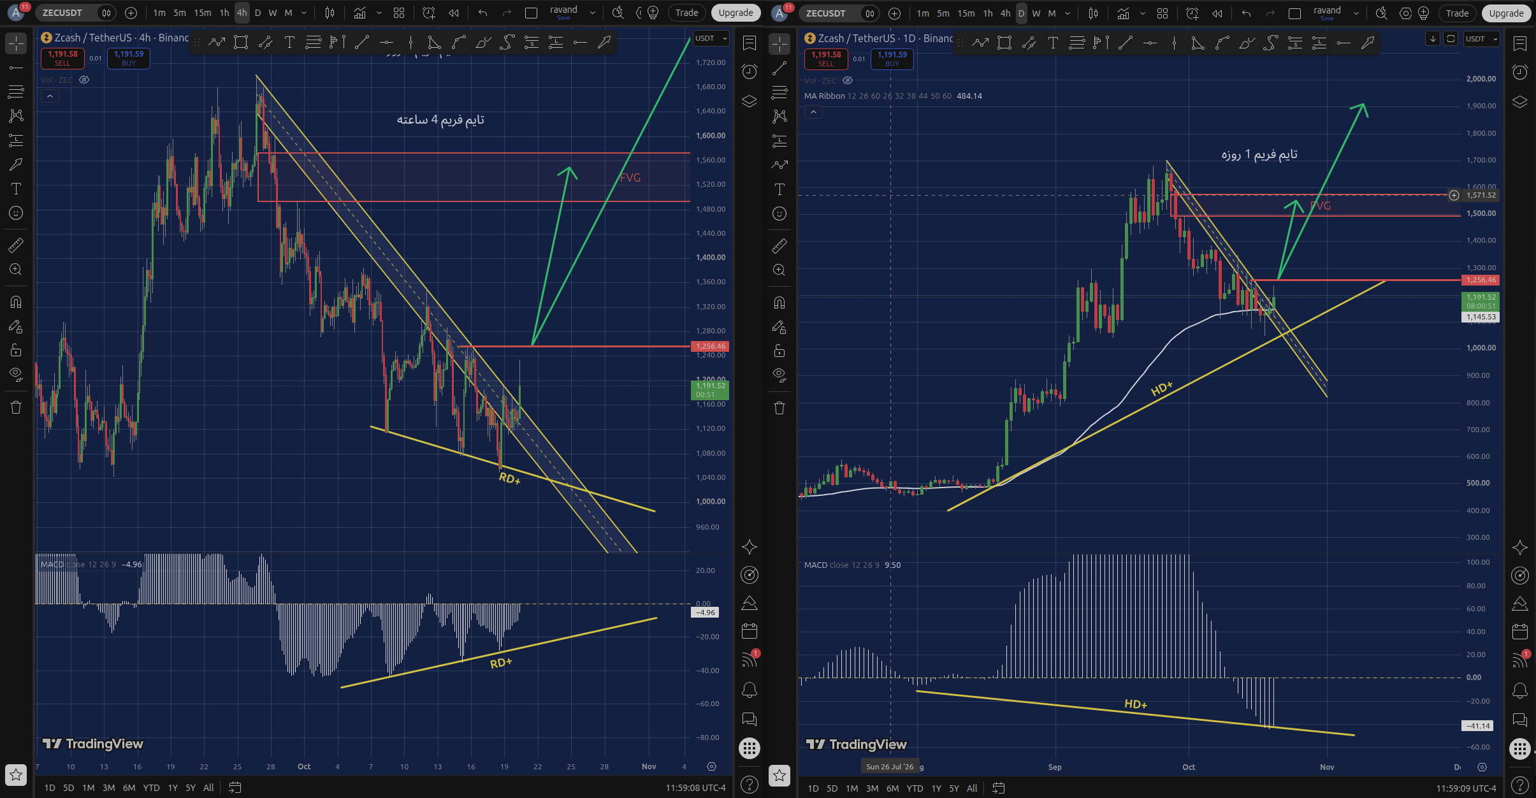The width and height of the screenshot is (1536, 798).
Task: Open chart settings gear near left time axis
Action: pyautogui.click(x=712, y=767)
